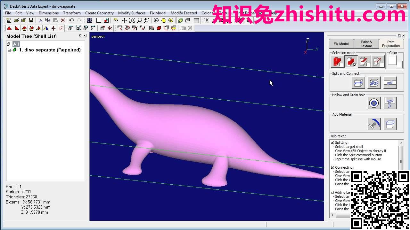The width and height of the screenshot is (410, 230).
Task: Click the magnifier Zoom icon
Action: [x=140, y=20]
